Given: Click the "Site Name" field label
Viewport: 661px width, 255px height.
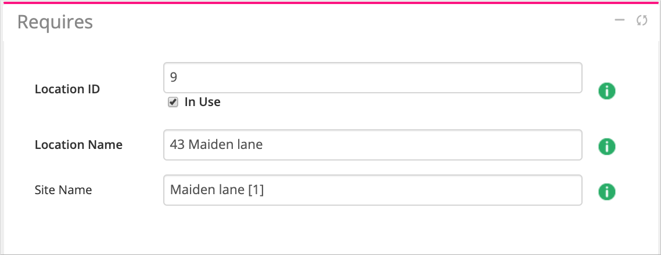Looking at the screenshot, I should 63,190.
